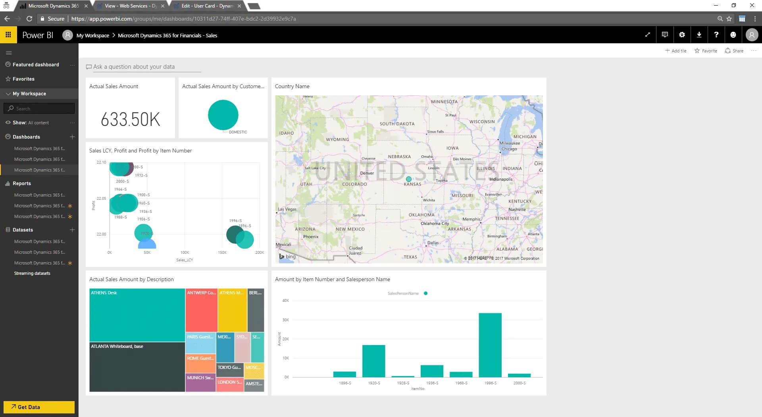This screenshot has height=417, width=762.
Task: Add a new dataset with plus icon
Action: coord(72,230)
